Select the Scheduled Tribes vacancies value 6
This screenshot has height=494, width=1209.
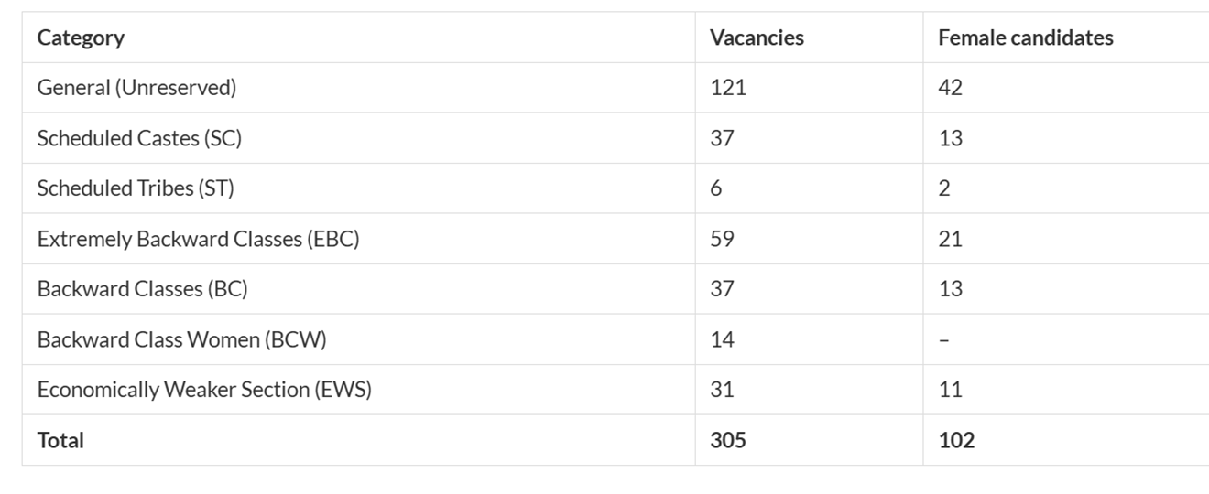pos(715,188)
